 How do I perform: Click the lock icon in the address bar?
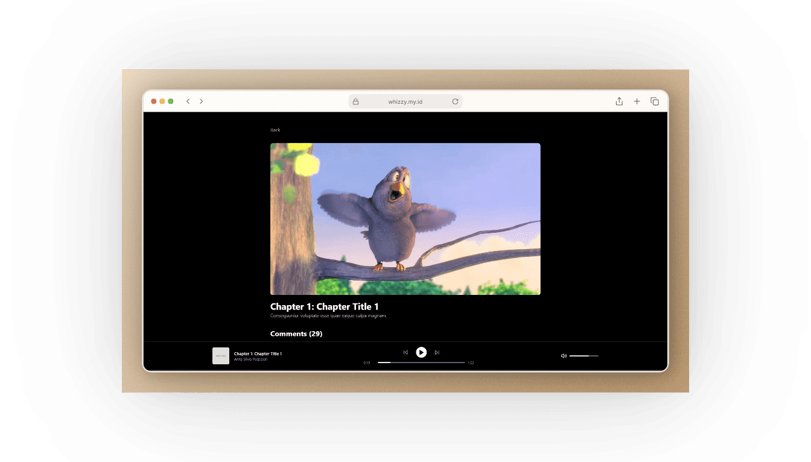[x=355, y=102]
